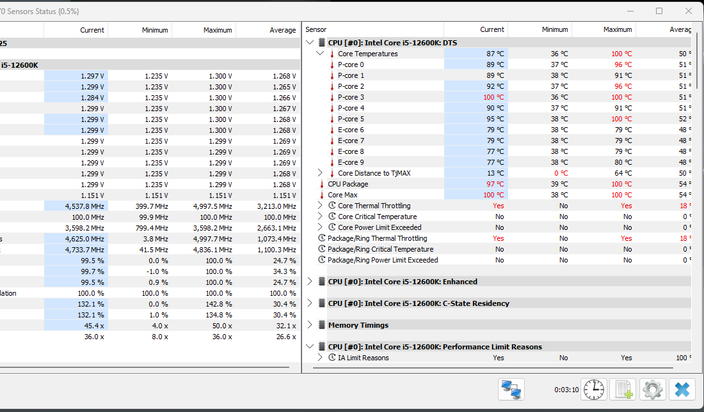Expand the Memory Timings group
704x412 pixels.
point(310,324)
